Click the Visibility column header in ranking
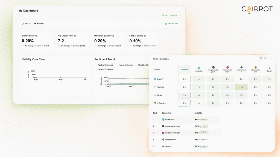Viewport: 280px width, 157px height. [x=198, y=113]
